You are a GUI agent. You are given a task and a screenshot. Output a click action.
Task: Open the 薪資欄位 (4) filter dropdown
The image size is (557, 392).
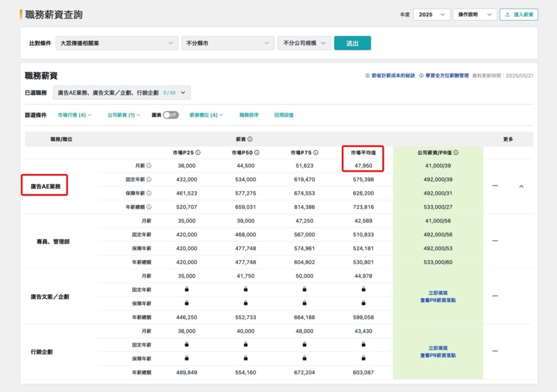(206, 115)
